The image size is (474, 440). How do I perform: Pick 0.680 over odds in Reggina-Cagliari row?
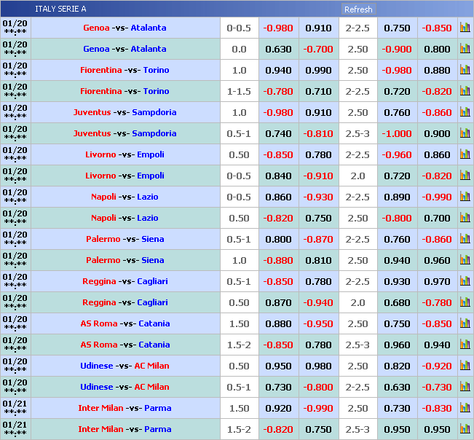397,303
